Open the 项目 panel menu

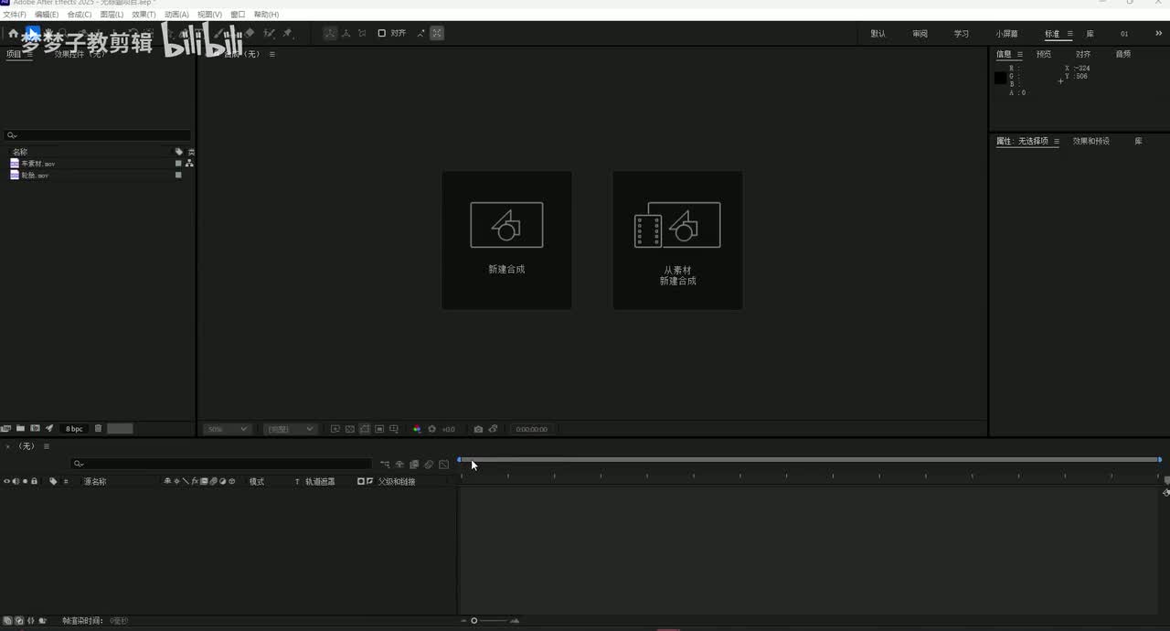pyautogui.click(x=29, y=54)
